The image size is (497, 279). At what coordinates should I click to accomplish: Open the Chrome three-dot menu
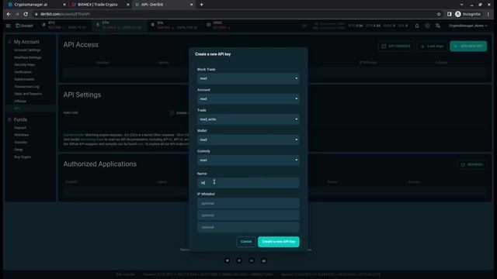pyautogui.click(x=488, y=14)
